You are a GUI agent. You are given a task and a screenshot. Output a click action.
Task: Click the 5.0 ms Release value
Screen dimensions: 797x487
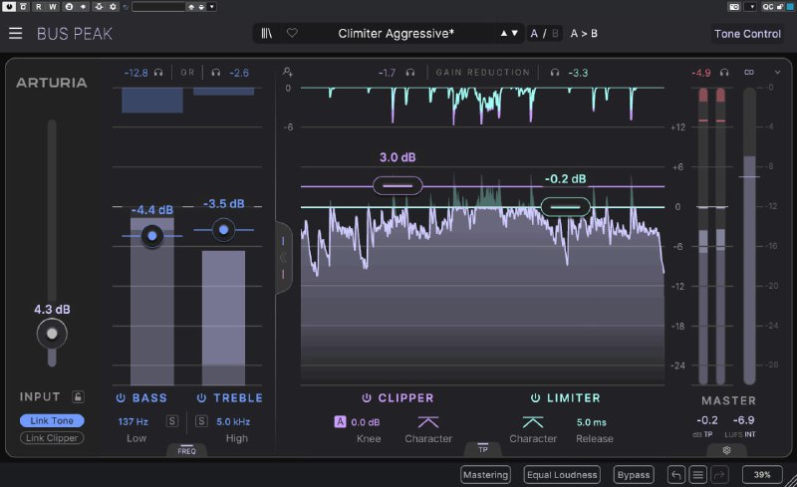pyautogui.click(x=591, y=422)
